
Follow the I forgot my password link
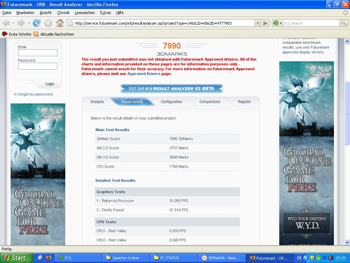(x=35, y=94)
